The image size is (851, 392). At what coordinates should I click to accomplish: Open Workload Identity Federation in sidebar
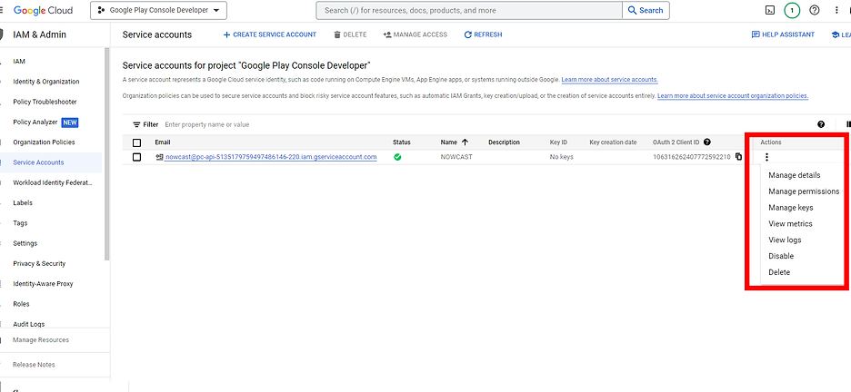pos(52,183)
